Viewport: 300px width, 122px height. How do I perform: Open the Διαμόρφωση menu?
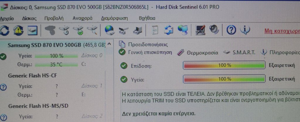(114, 18)
